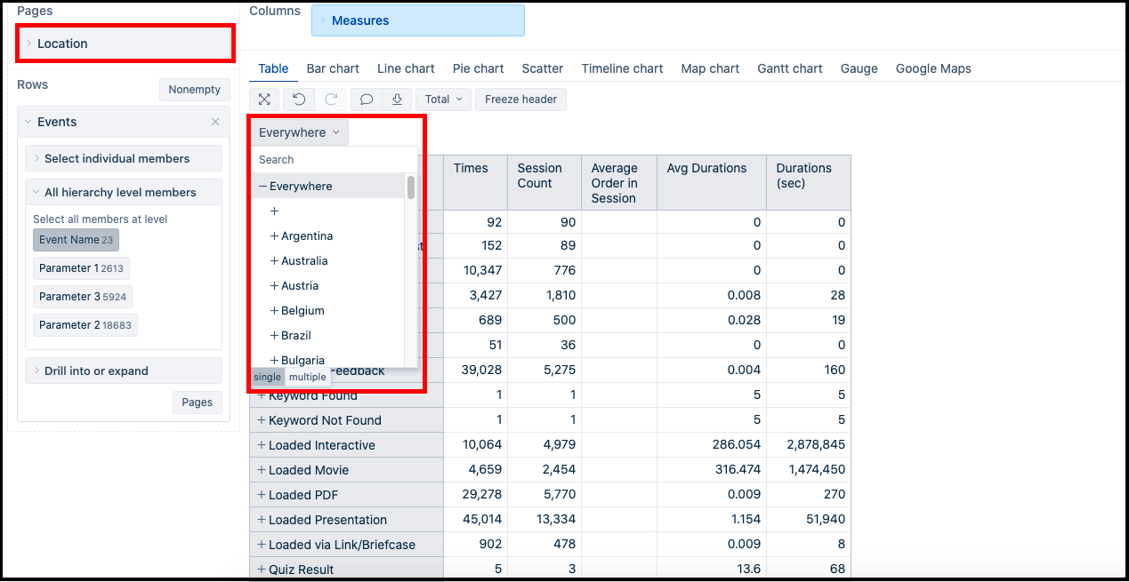Click the fullscreen expand arrows icon

pyautogui.click(x=264, y=100)
